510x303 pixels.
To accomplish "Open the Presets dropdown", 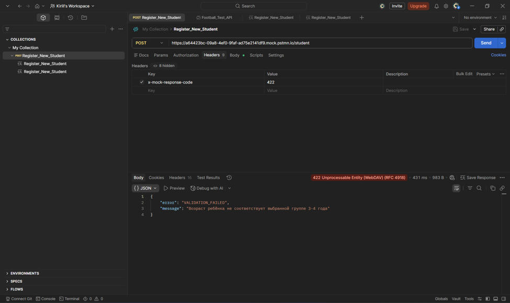I will click(x=485, y=74).
